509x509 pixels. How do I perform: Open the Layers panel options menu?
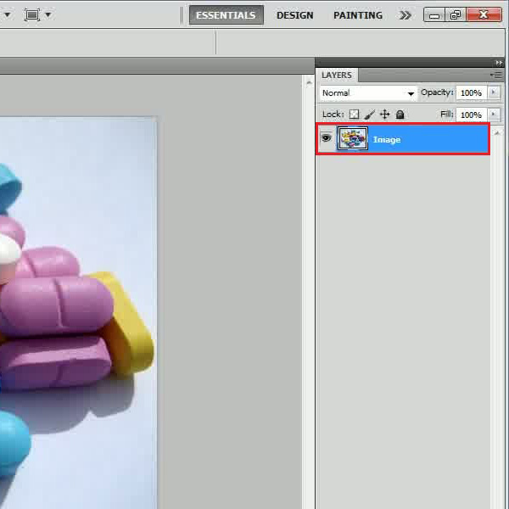click(x=496, y=76)
